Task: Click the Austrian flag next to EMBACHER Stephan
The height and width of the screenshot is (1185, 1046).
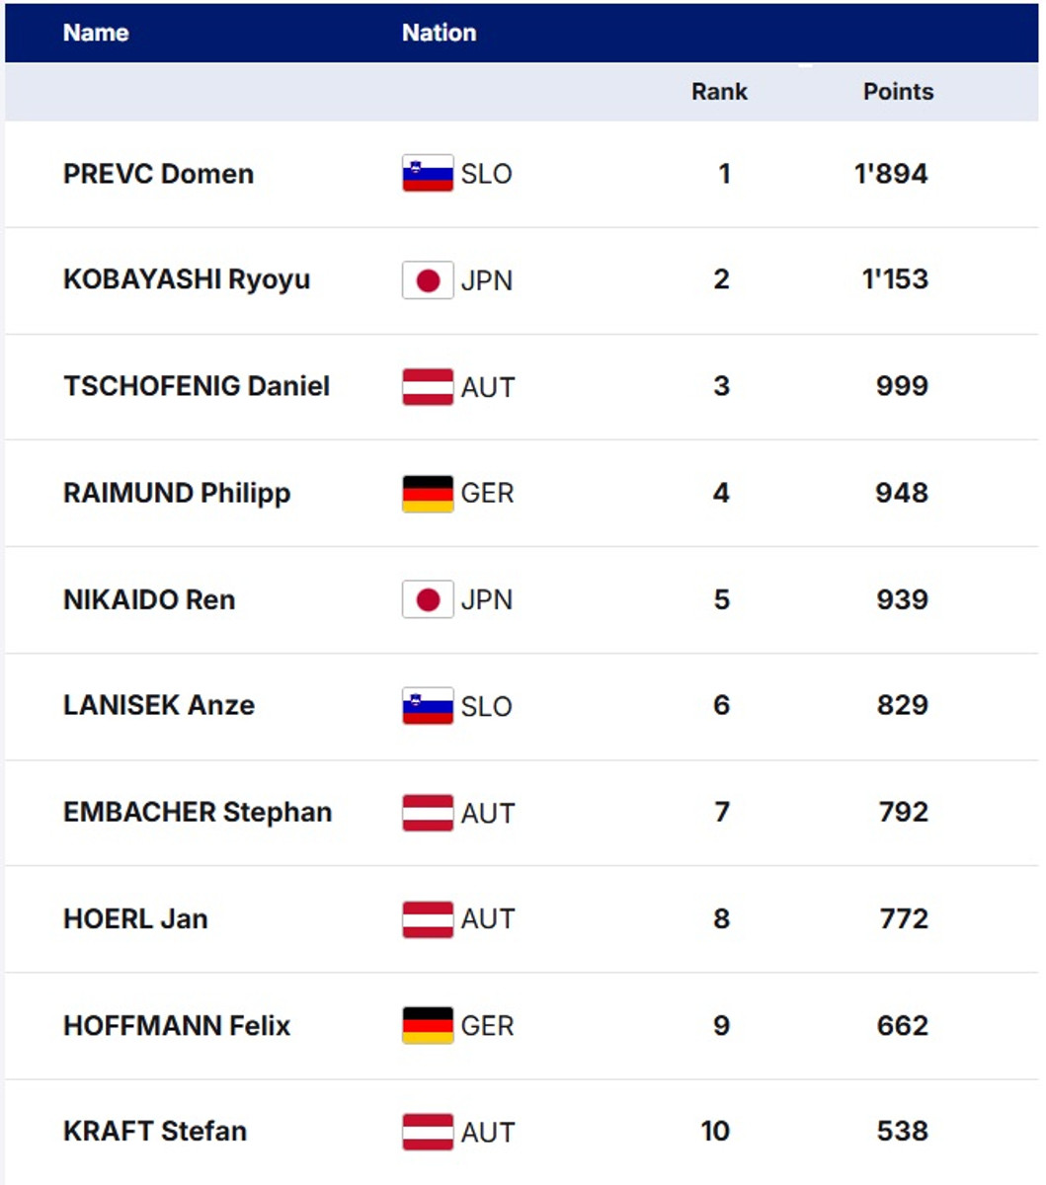Action: pos(428,813)
